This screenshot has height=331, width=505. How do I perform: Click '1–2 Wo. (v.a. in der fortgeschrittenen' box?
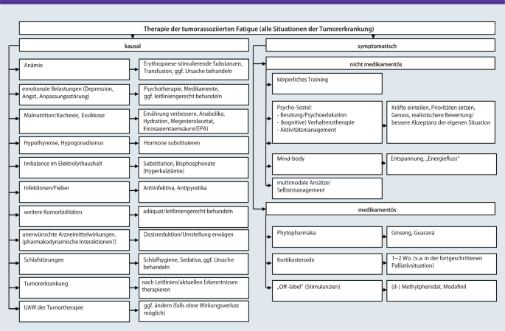(442, 264)
